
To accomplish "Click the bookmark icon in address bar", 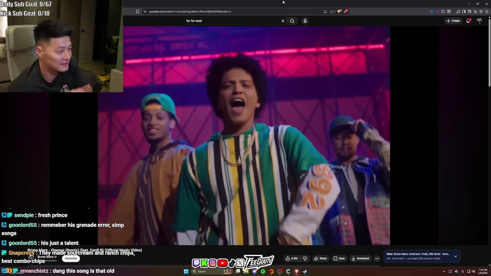I will click(137, 11).
